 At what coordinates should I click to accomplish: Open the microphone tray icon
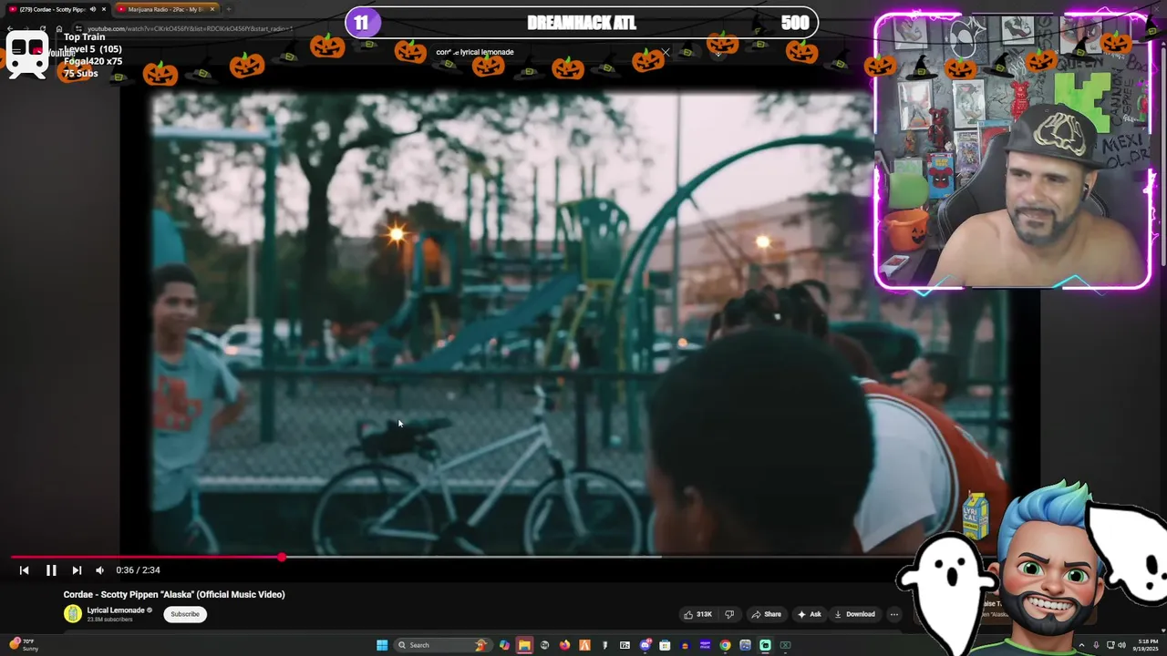[x=1096, y=645]
